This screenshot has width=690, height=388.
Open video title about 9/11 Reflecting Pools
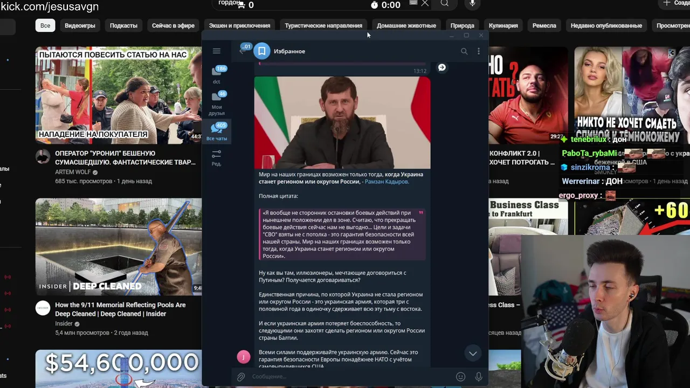[x=120, y=309]
